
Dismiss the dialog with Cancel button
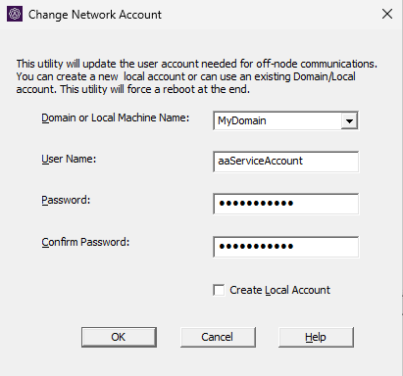(218, 337)
